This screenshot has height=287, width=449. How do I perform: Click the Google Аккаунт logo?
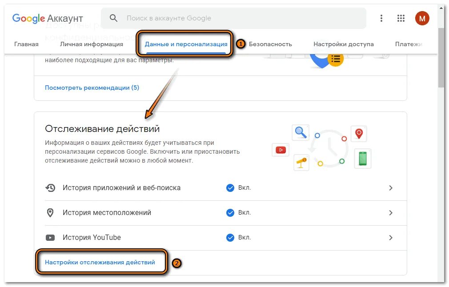point(48,18)
